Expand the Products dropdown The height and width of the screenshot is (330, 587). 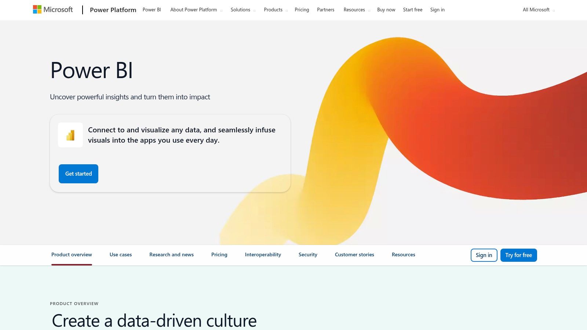[273, 10]
